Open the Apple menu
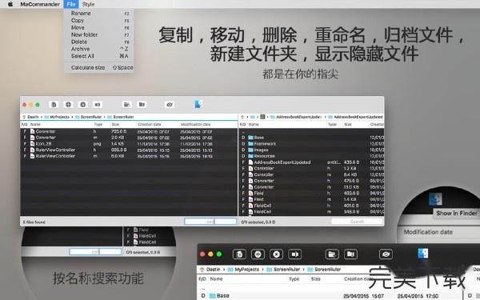Screen dimensions: 480x300 click(x=10, y=4)
